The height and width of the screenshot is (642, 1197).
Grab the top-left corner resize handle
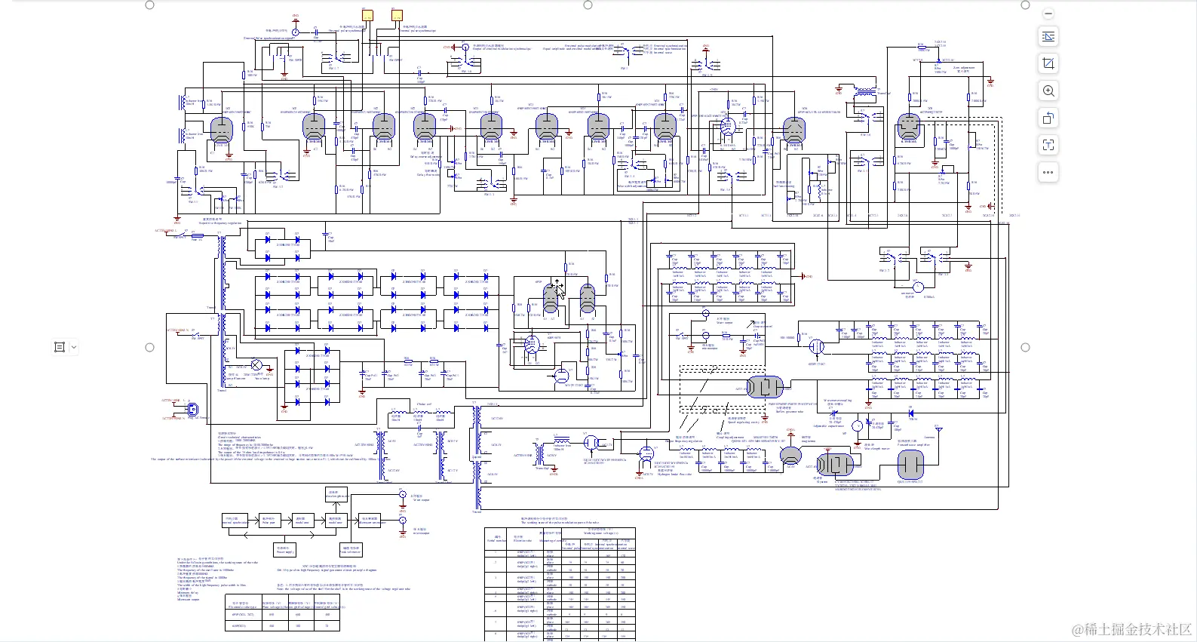(x=149, y=5)
